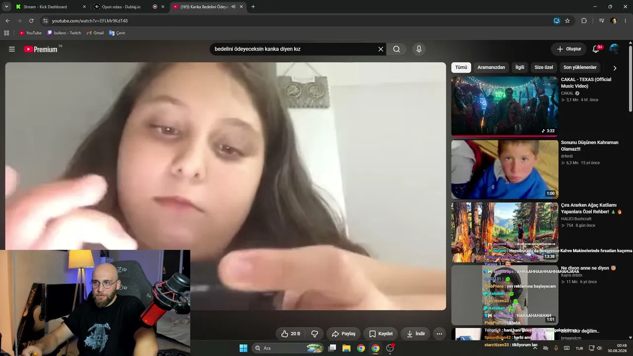Viewport: 633px width, 356px height.
Task: Like the video (20 B)
Action: (x=290, y=334)
